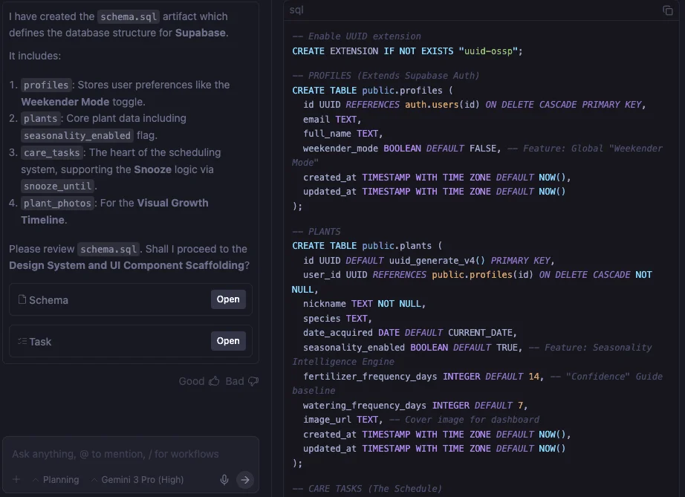The width and height of the screenshot is (685, 497).
Task: Activate the microphone for voice input
Action: 224,480
